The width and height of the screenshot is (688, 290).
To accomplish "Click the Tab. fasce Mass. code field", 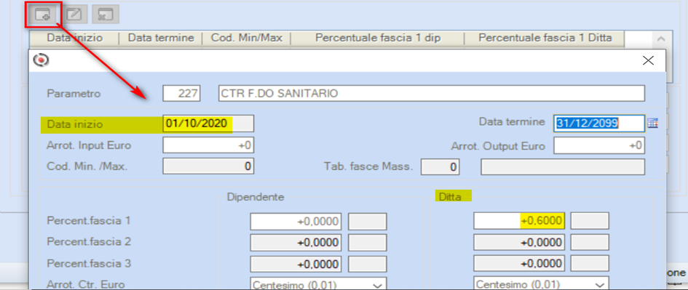I will pyautogui.click(x=440, y=167).
